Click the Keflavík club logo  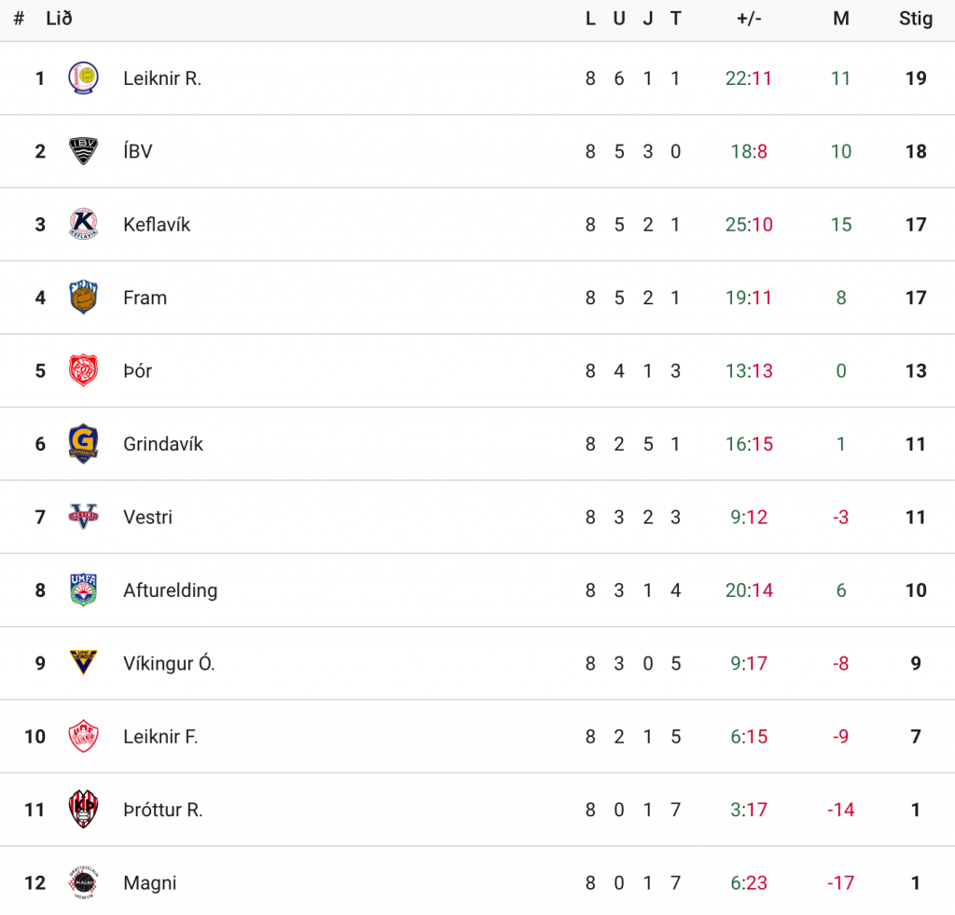click(83, 224)
